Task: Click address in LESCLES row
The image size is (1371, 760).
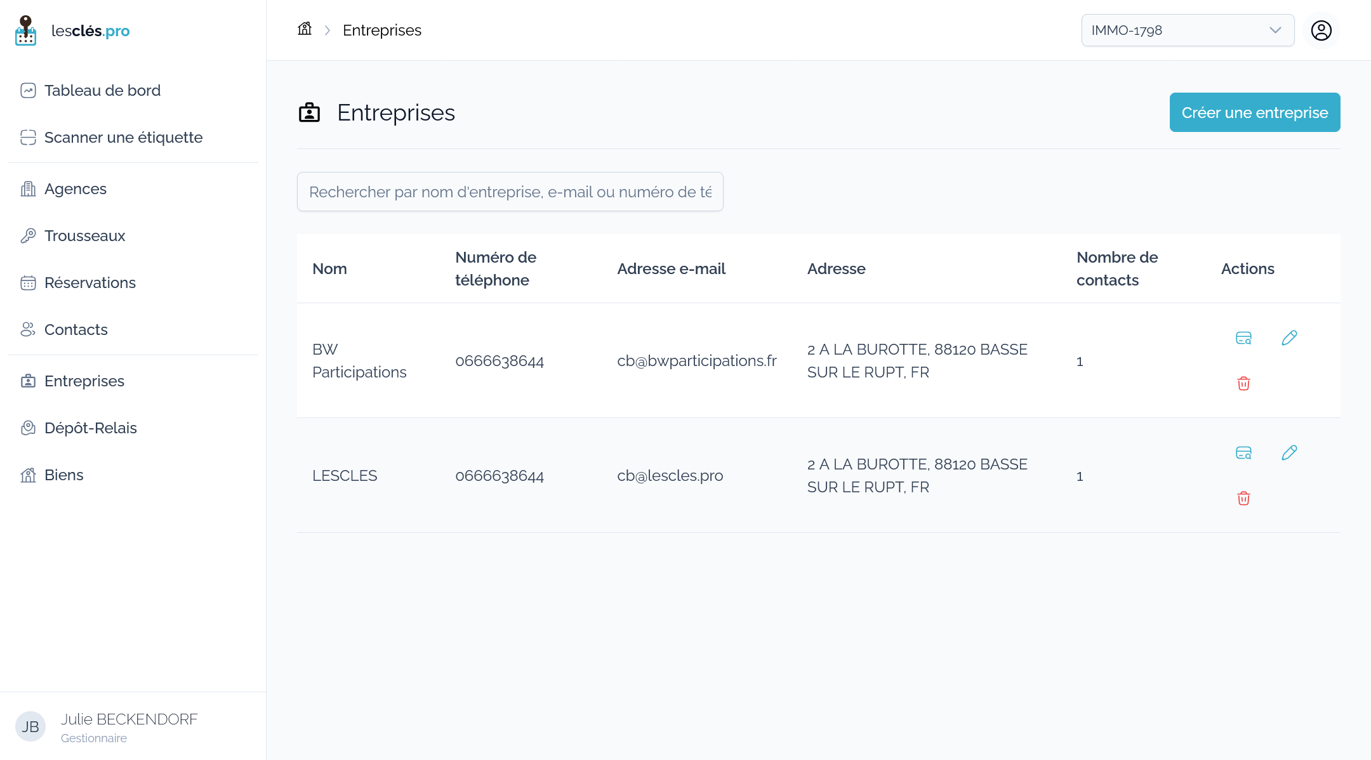Action: [x=917, y=476]
